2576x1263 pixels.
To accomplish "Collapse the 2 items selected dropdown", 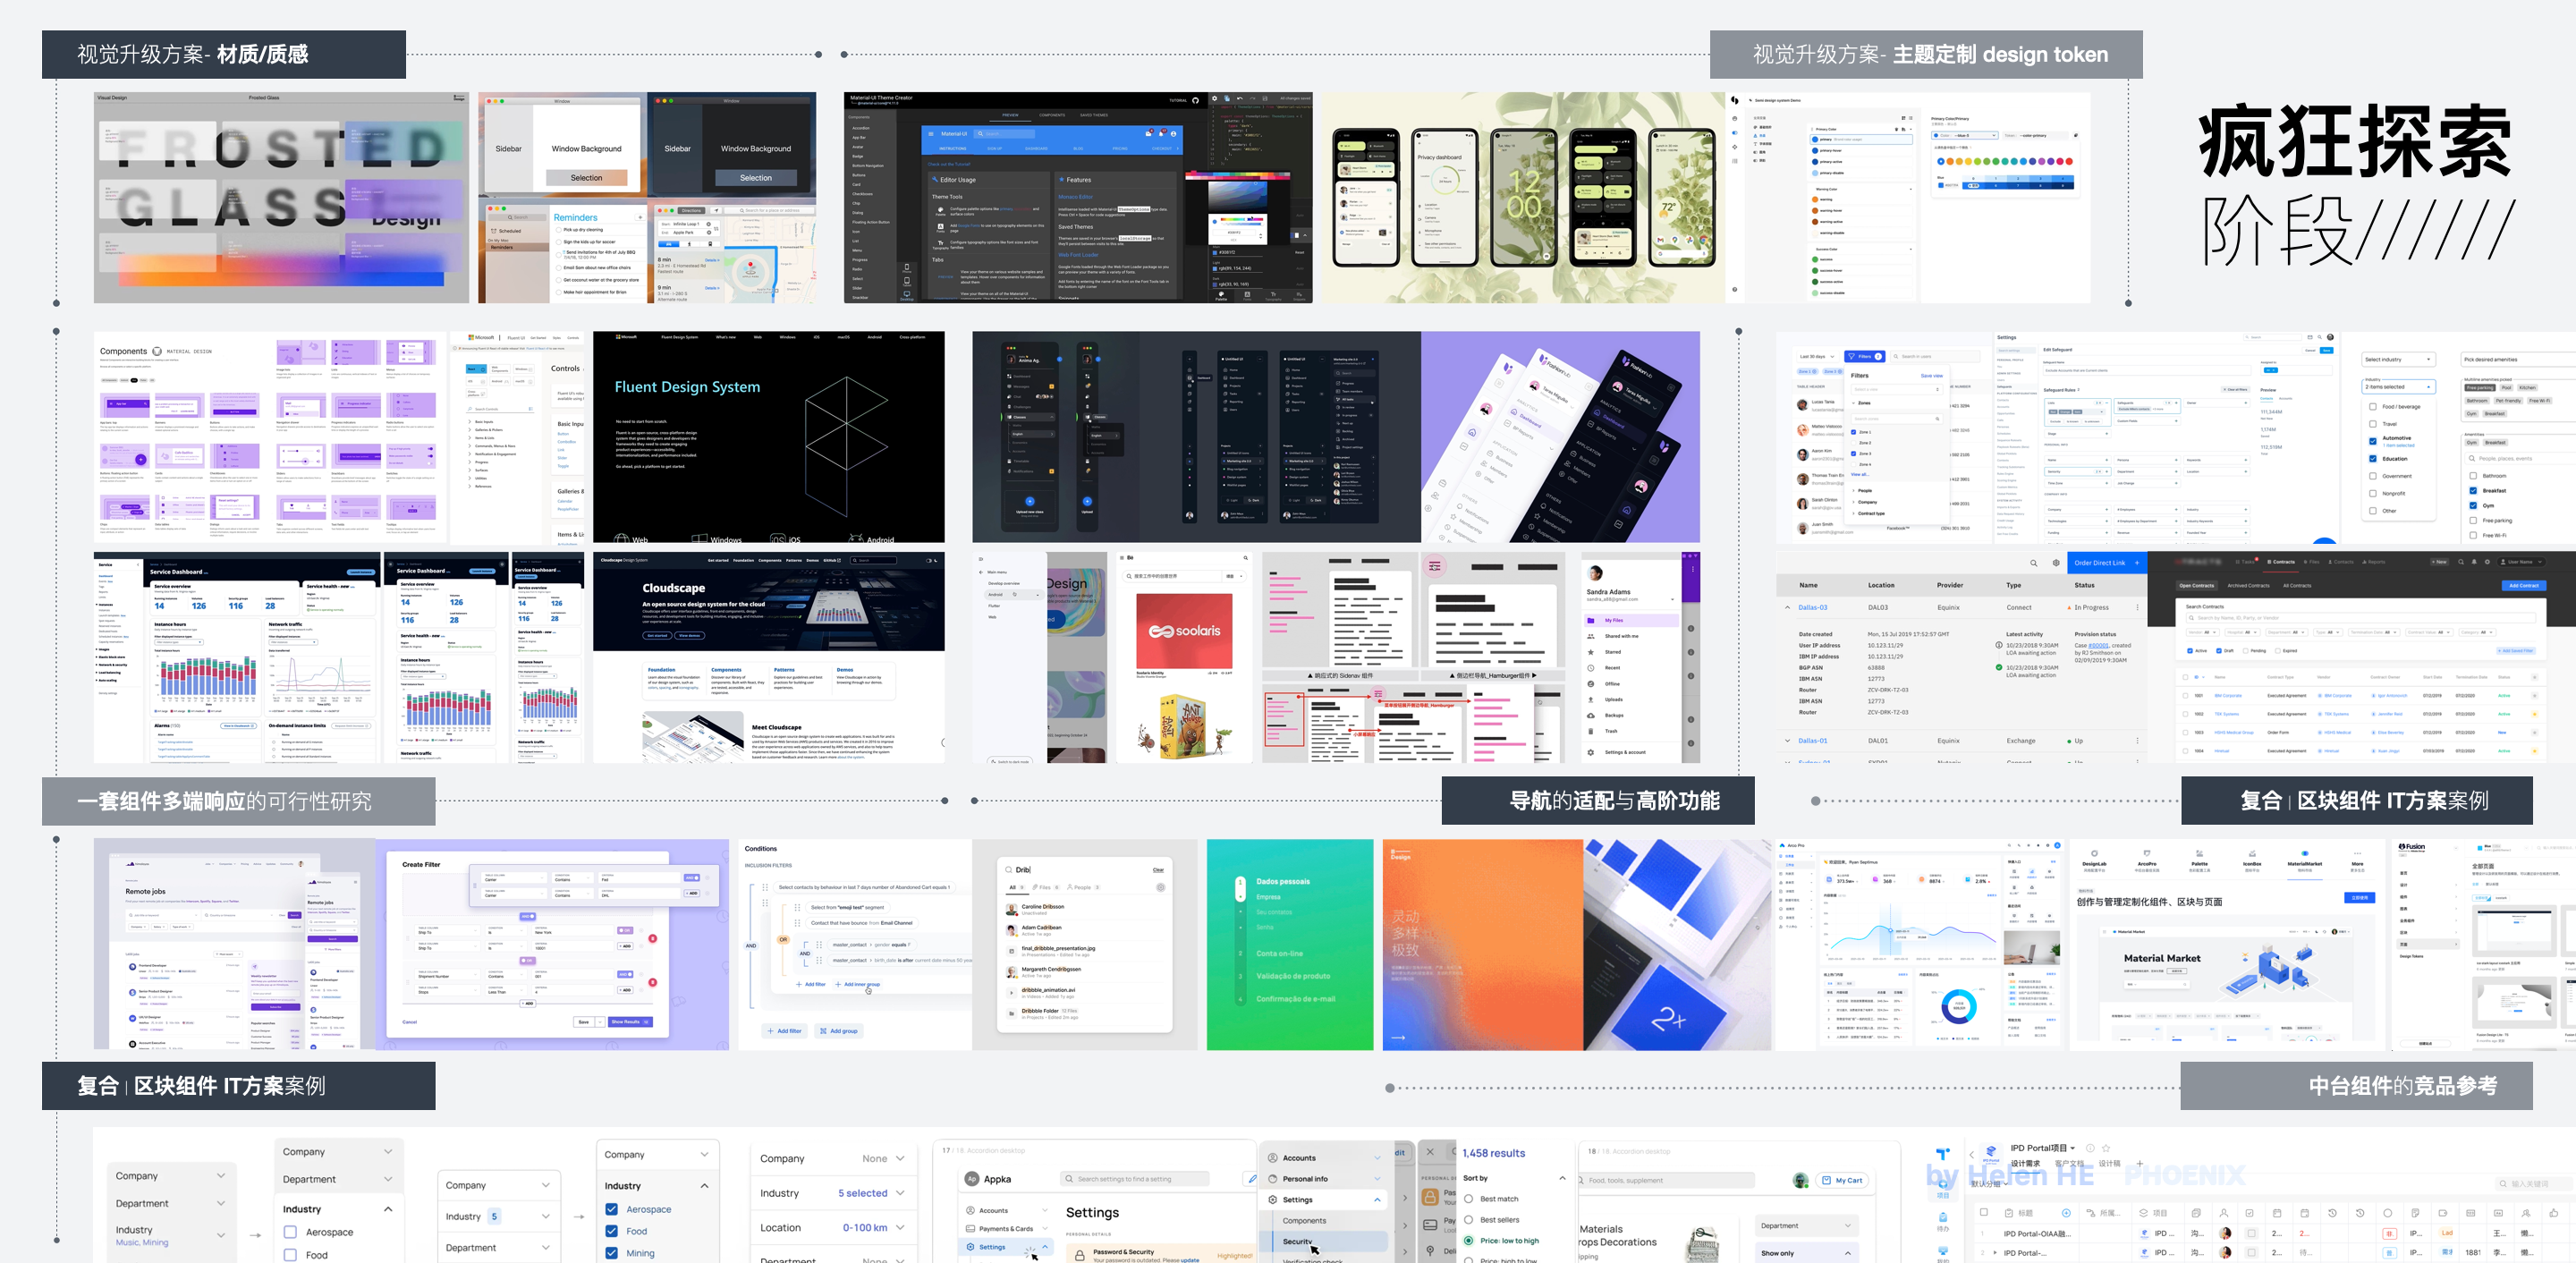I will click(2398, 387).
